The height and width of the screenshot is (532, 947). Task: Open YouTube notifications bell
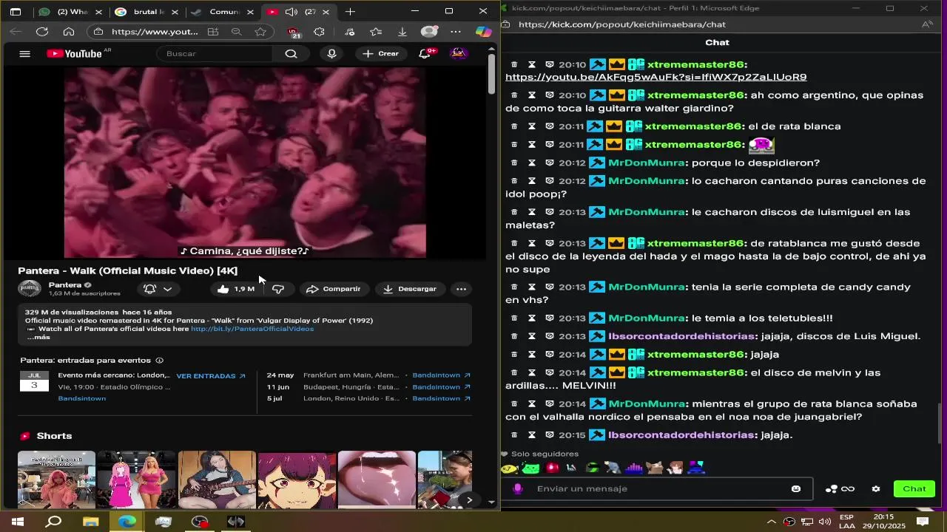point(425,53)
